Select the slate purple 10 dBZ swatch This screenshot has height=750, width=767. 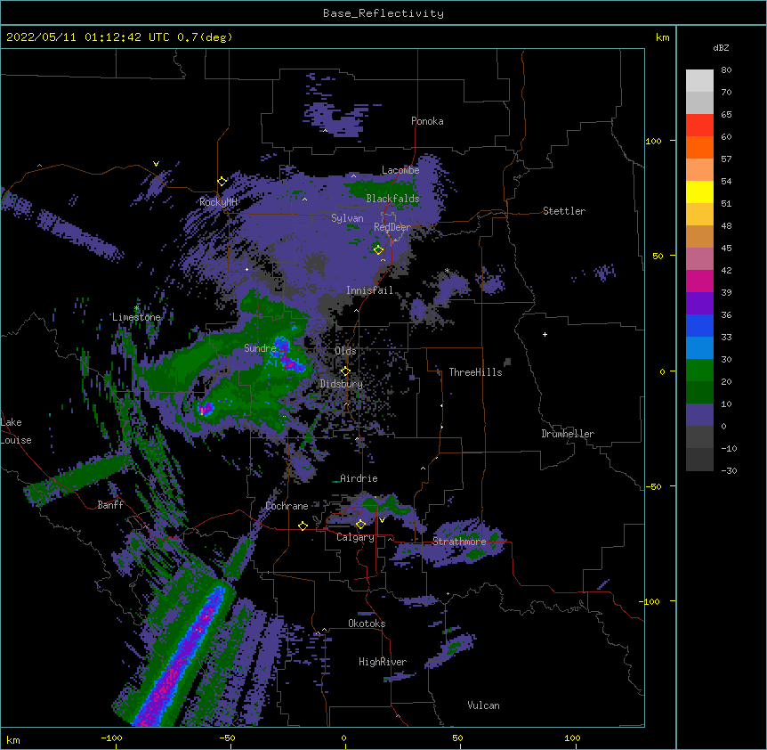699,415
